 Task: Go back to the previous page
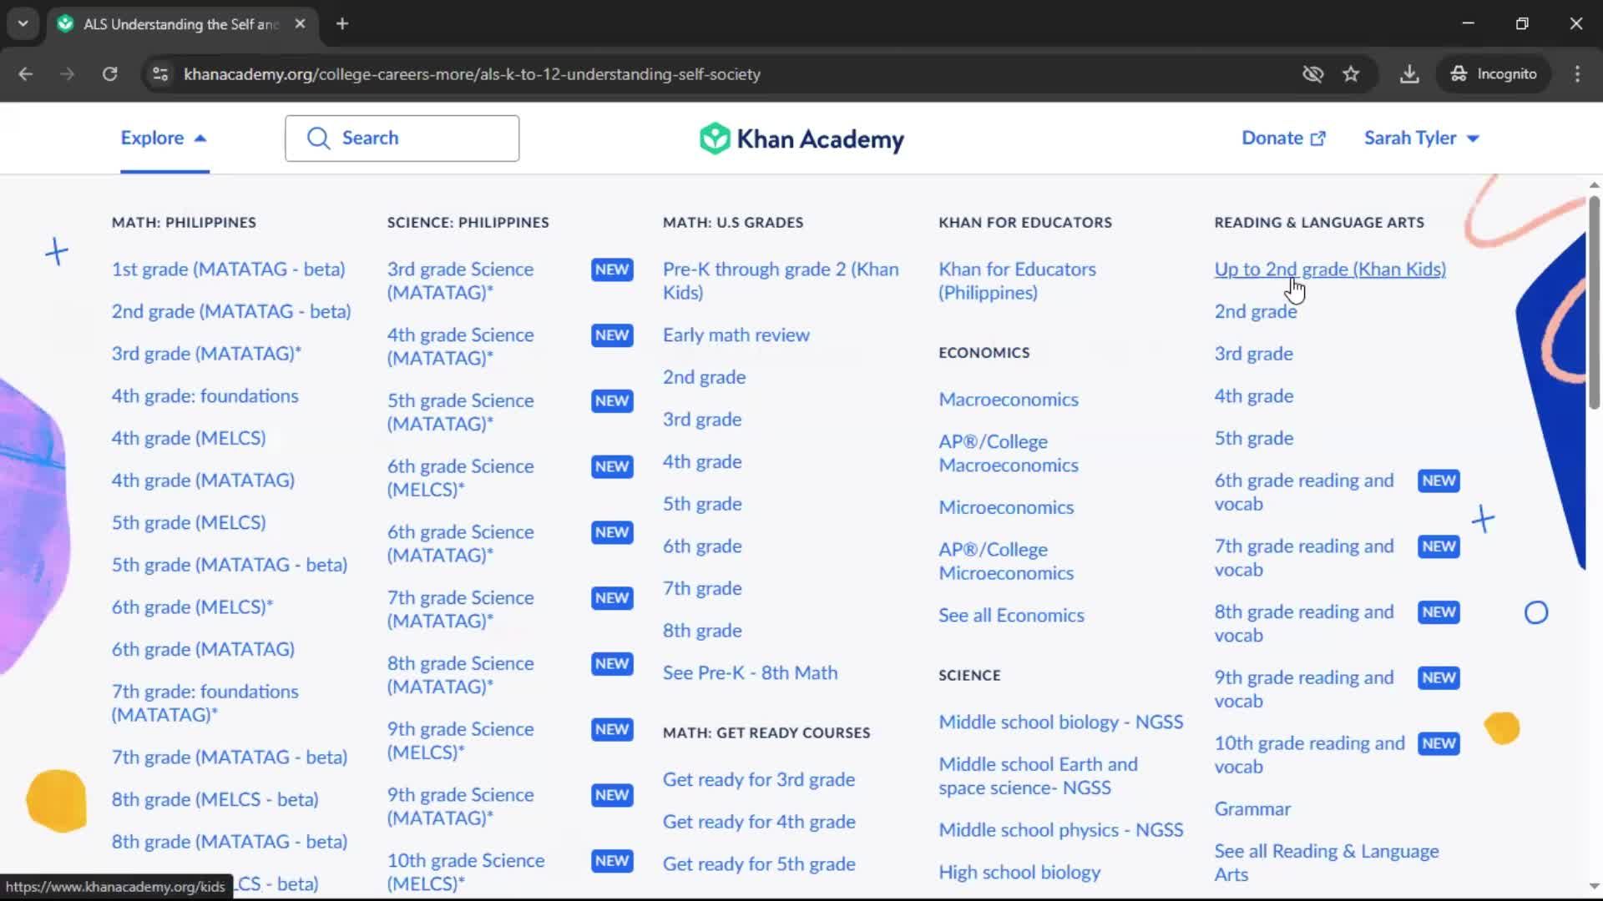(25, 74)
